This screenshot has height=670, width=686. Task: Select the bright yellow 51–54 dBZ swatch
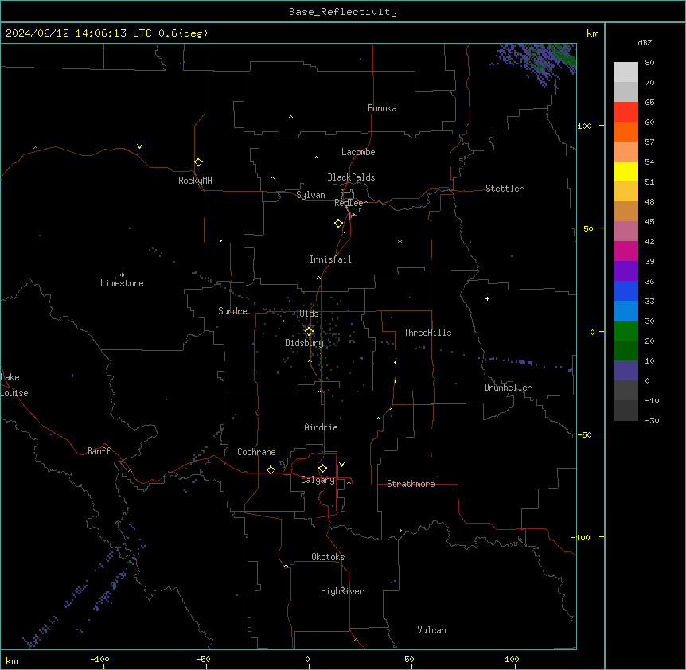[x=626, y=171]
